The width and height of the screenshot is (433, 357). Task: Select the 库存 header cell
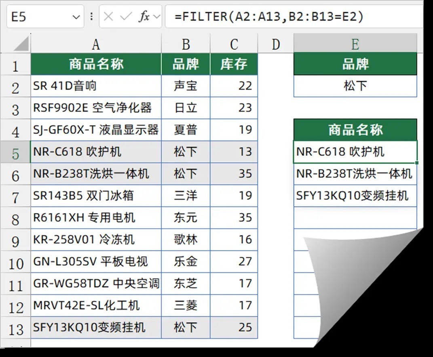click(234, 64)
